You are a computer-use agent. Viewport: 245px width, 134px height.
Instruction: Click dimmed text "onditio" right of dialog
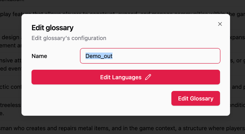(x=237, y=105)
